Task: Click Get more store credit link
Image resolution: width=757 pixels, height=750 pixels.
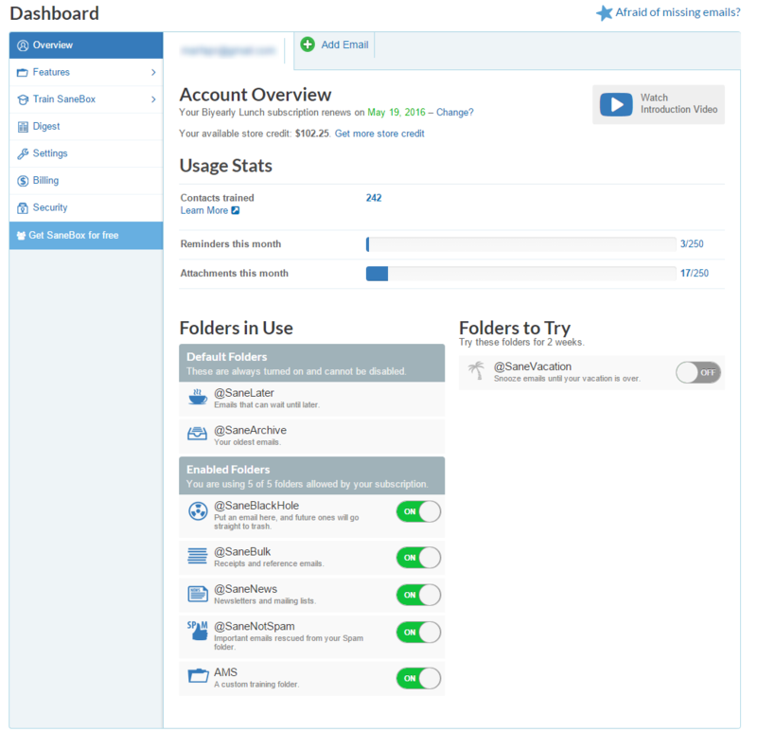Action: pyautogui.click(x=379, y=134)
